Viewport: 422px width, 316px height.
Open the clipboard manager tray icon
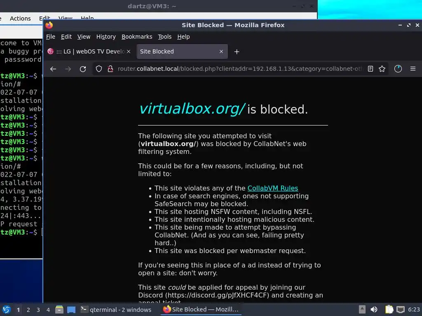389,309
